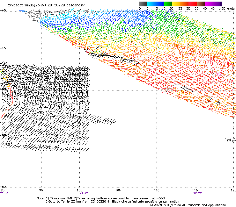Click the '>50 knots' legend label

click(227, 9)
